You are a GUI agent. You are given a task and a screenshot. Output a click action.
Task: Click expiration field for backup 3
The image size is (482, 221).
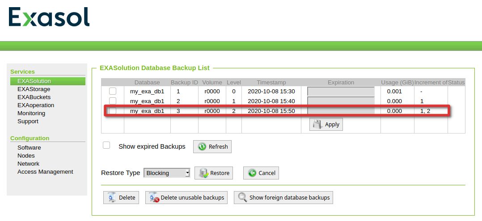pyautogui.click(x=341, y=111)
